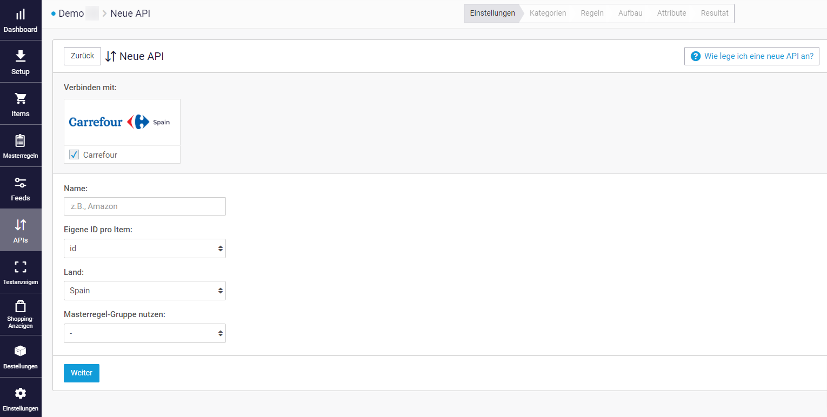
Task: Open the Dashboard sidebar item
Action: pyautogui.click(x=21, y=20)
